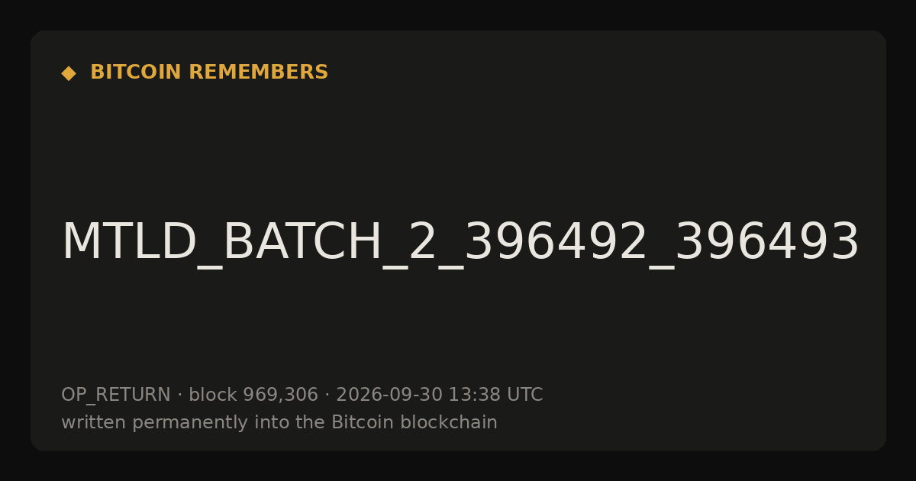Click the OP_RETURN label
916x481 pixels.
pyautogui.click(x=116, y=395)
